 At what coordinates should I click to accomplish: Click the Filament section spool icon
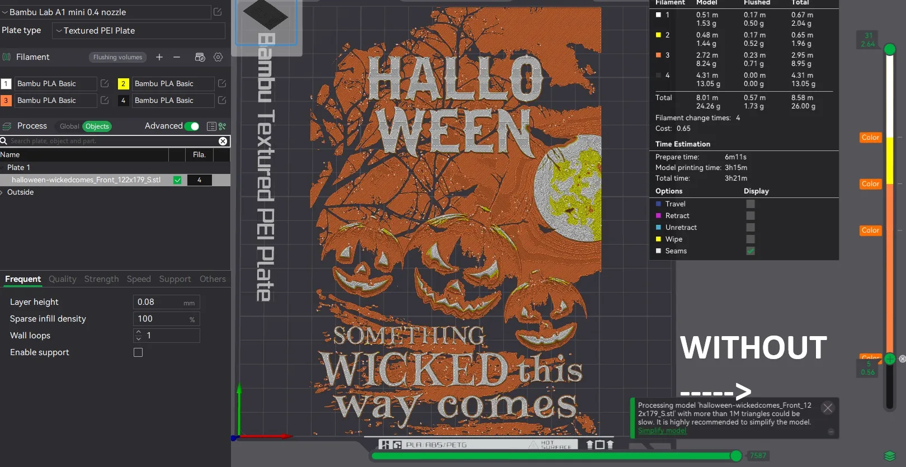7,57
